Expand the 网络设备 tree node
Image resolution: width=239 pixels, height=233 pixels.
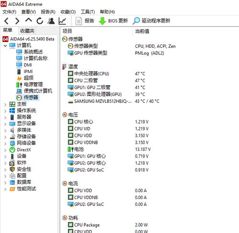point(5,144)
